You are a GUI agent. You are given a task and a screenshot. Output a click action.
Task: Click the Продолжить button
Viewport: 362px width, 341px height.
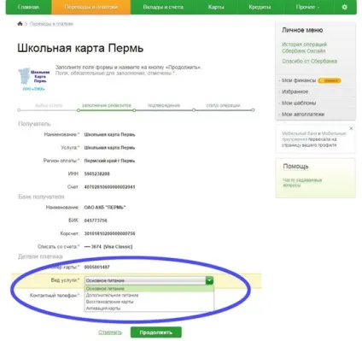(x=156, y=332)
